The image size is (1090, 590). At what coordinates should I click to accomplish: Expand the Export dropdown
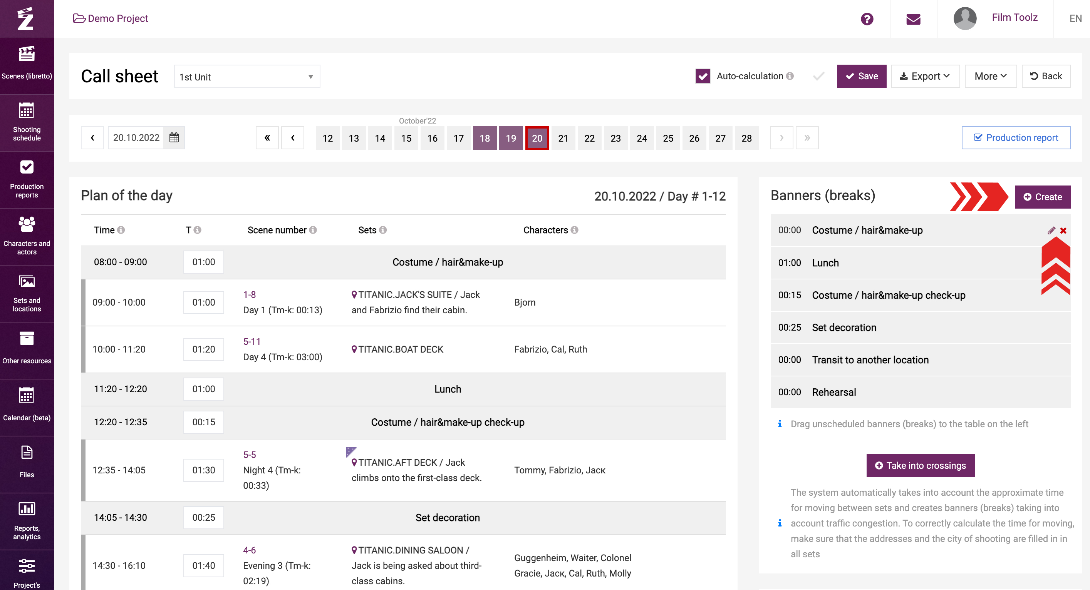coord(925,76)
